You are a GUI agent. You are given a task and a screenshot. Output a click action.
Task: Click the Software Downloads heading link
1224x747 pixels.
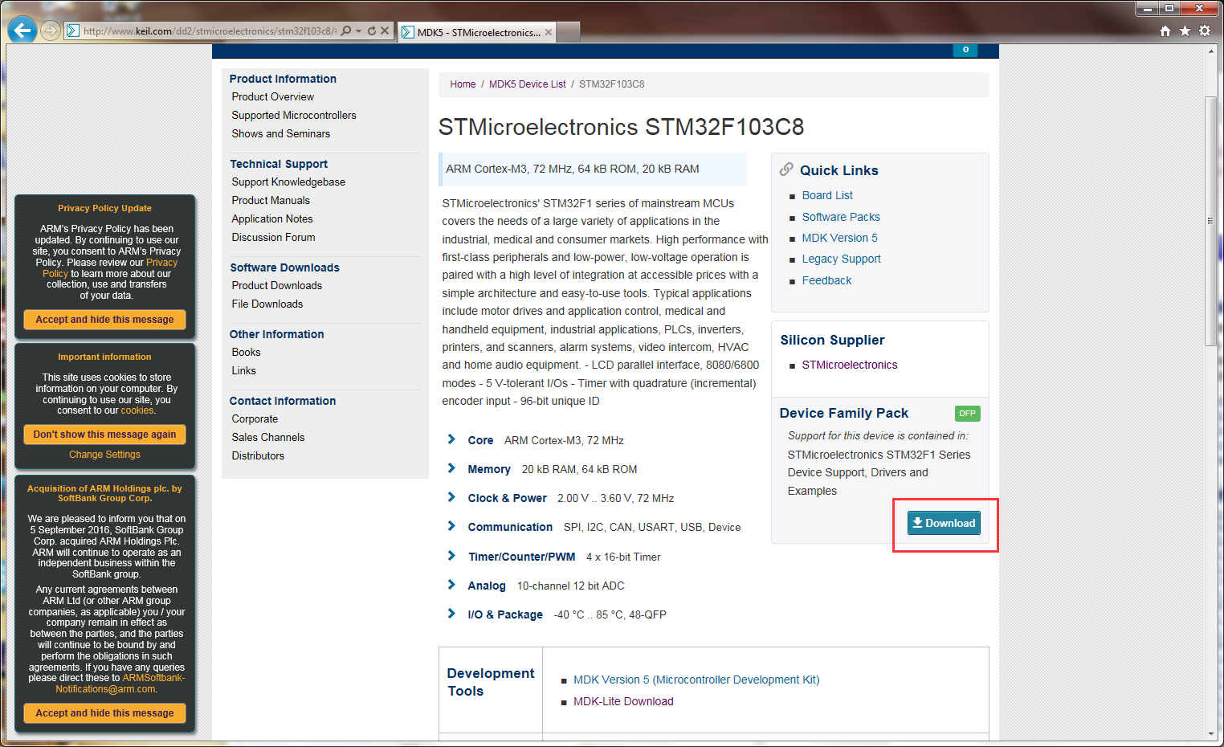pos(284,267)
